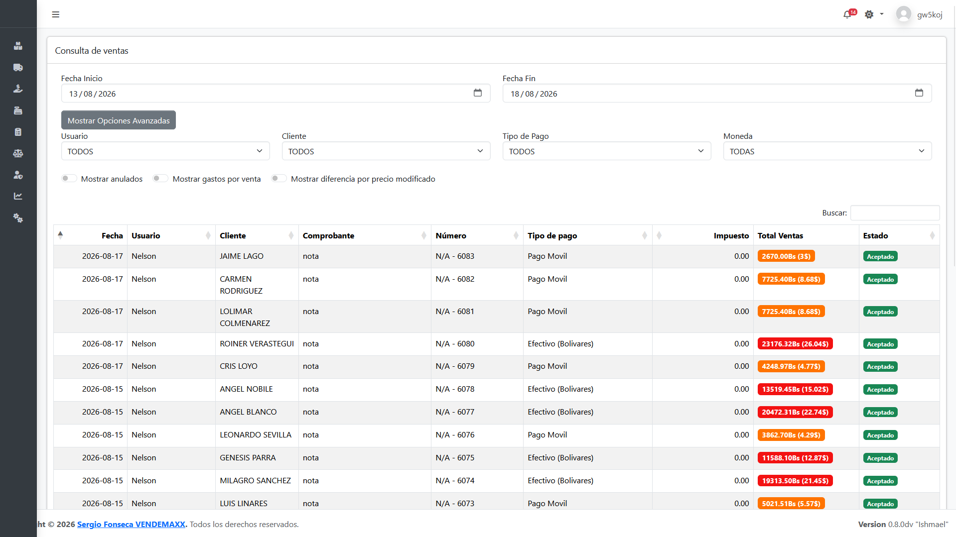Viewport: 956px width, 537px height.
Task: Click the gw5koj username label
Action: tap(930, 14)
